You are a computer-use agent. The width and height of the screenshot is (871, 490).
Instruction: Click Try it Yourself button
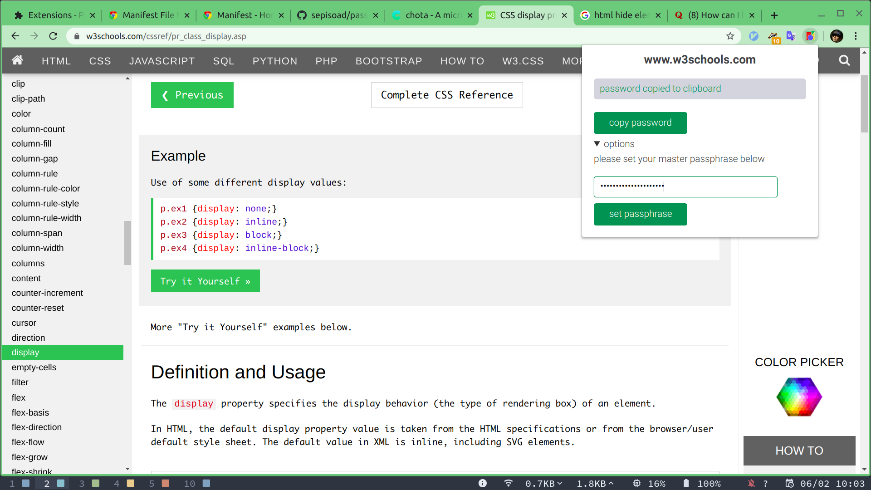coord(205,281)
